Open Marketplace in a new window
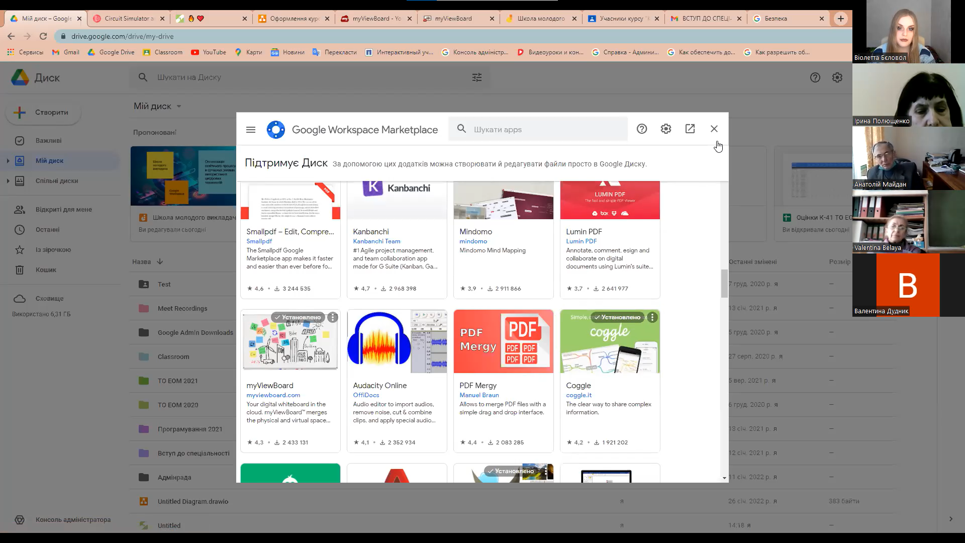This screenshot has height=543, width=965. click(x=690, y=129)
